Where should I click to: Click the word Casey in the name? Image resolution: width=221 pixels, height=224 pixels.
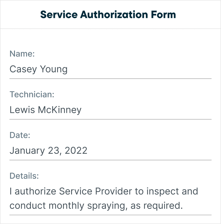[x=23, y=69]
